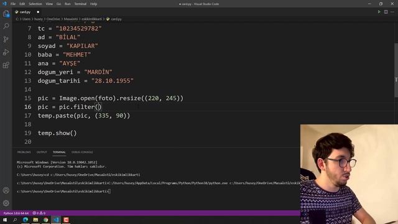Click line number 14 in the gutter

[27, 90]
